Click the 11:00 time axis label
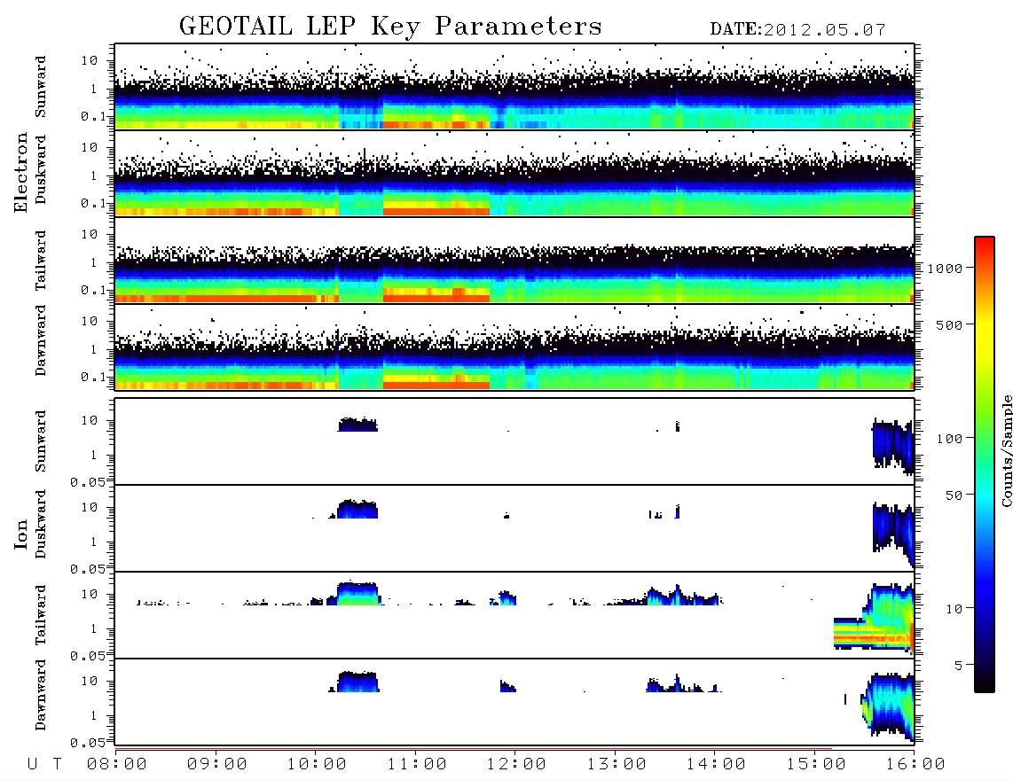Viewport: 1013px width, 780px height. point(417,764)
